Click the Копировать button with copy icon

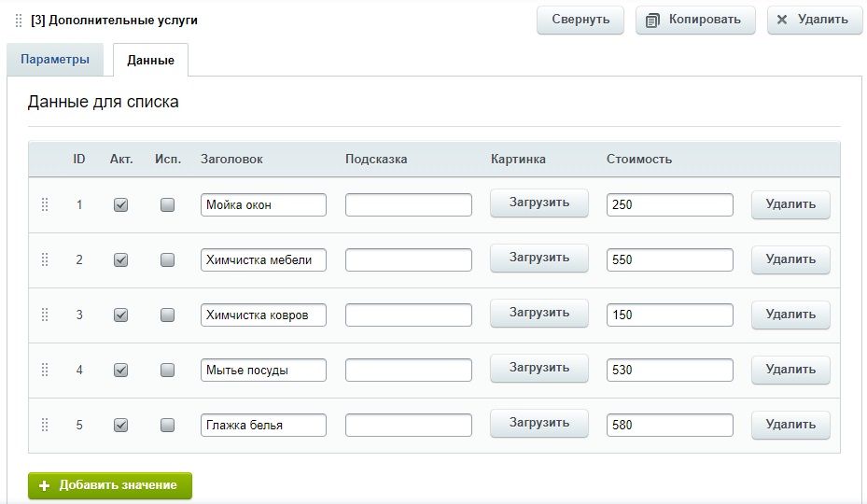point(695,20)
